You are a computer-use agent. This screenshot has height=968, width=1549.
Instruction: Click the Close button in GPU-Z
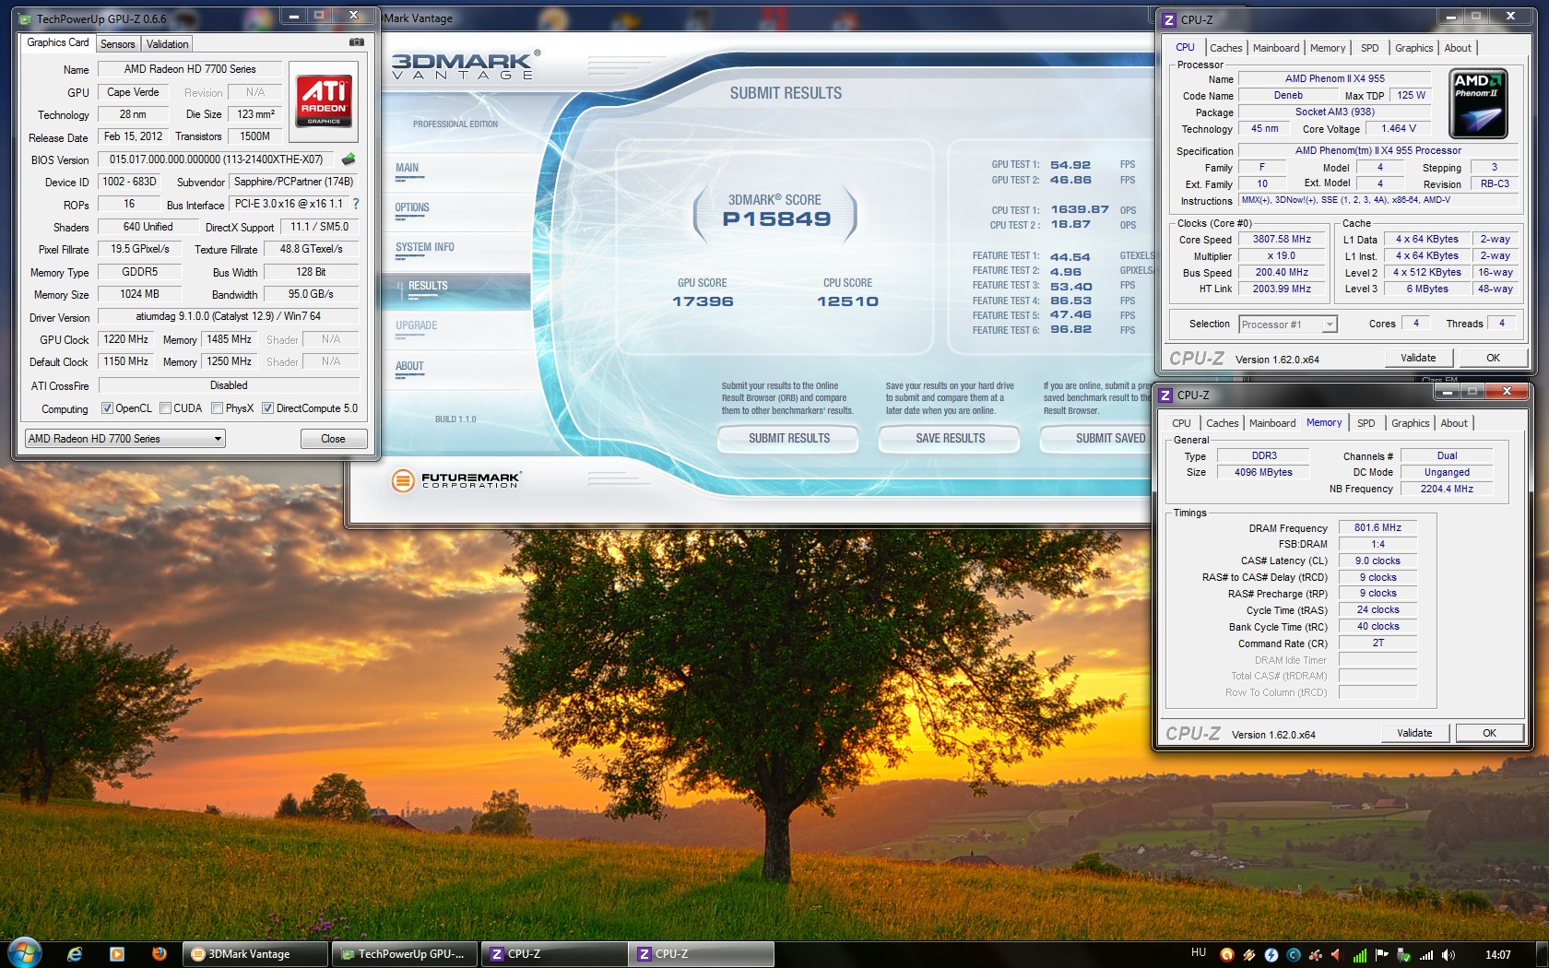tap(334, 439)
